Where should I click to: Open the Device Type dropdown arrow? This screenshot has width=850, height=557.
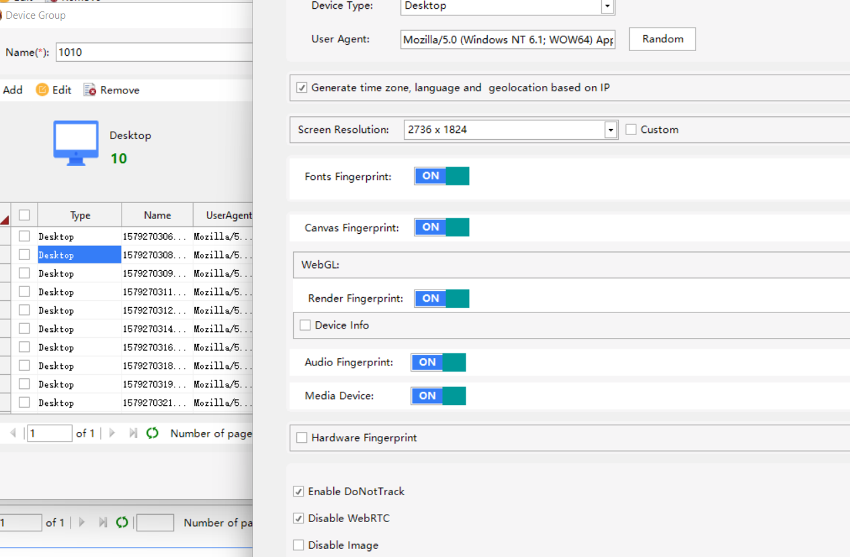(x=607, y=6)
